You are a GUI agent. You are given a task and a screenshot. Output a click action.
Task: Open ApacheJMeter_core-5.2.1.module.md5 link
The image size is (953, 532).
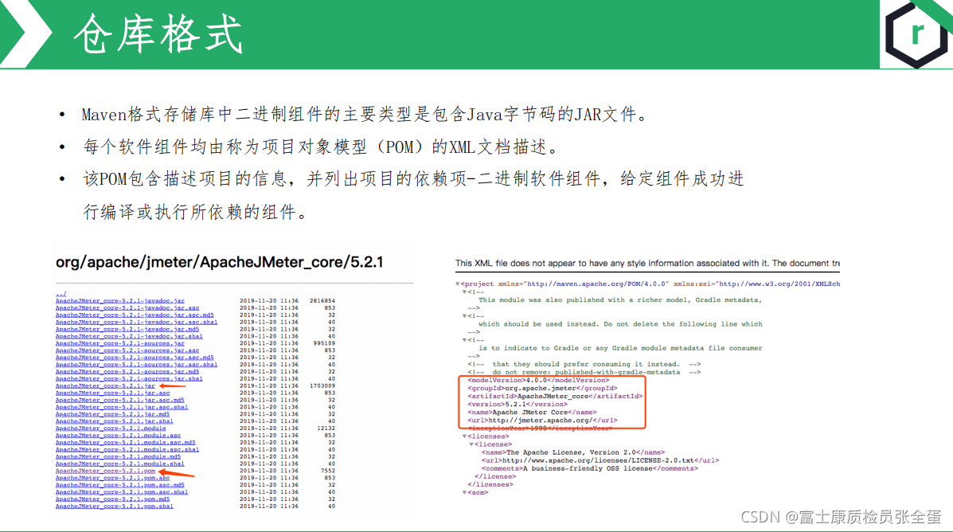click(x=118, y=456)
